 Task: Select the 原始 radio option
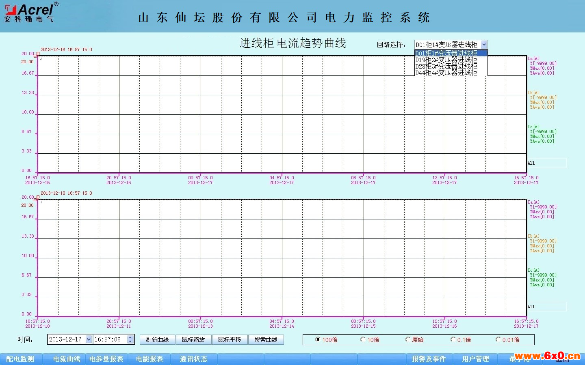click(408, 339)
